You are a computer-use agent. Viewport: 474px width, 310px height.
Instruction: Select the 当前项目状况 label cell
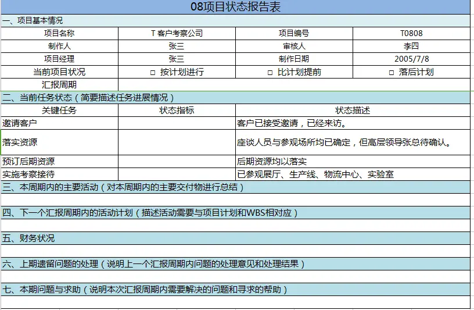59,72
